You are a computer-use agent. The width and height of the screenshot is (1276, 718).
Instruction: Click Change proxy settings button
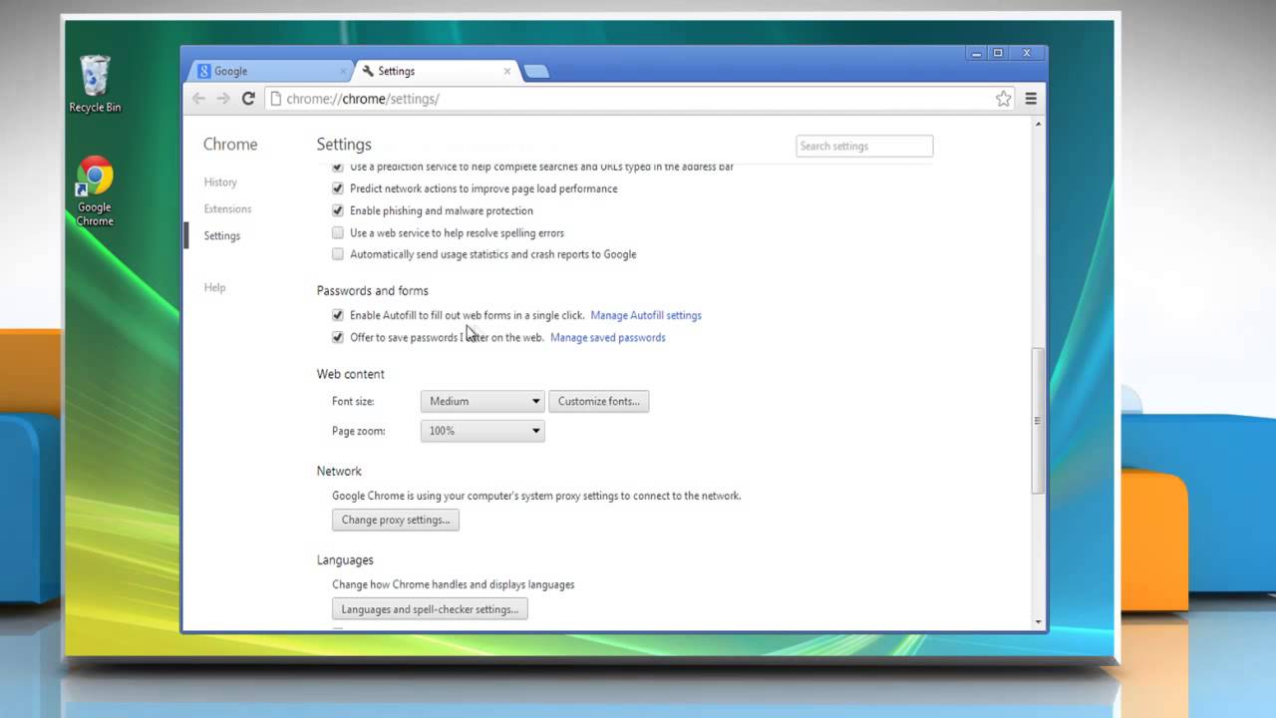coord(396,520)
